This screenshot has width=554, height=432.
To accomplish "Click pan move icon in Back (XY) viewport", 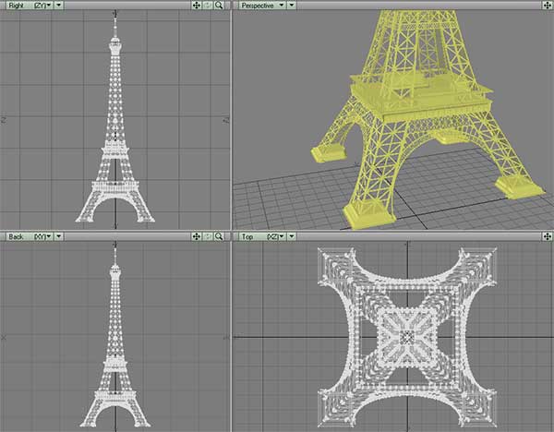I will point(197,236).
